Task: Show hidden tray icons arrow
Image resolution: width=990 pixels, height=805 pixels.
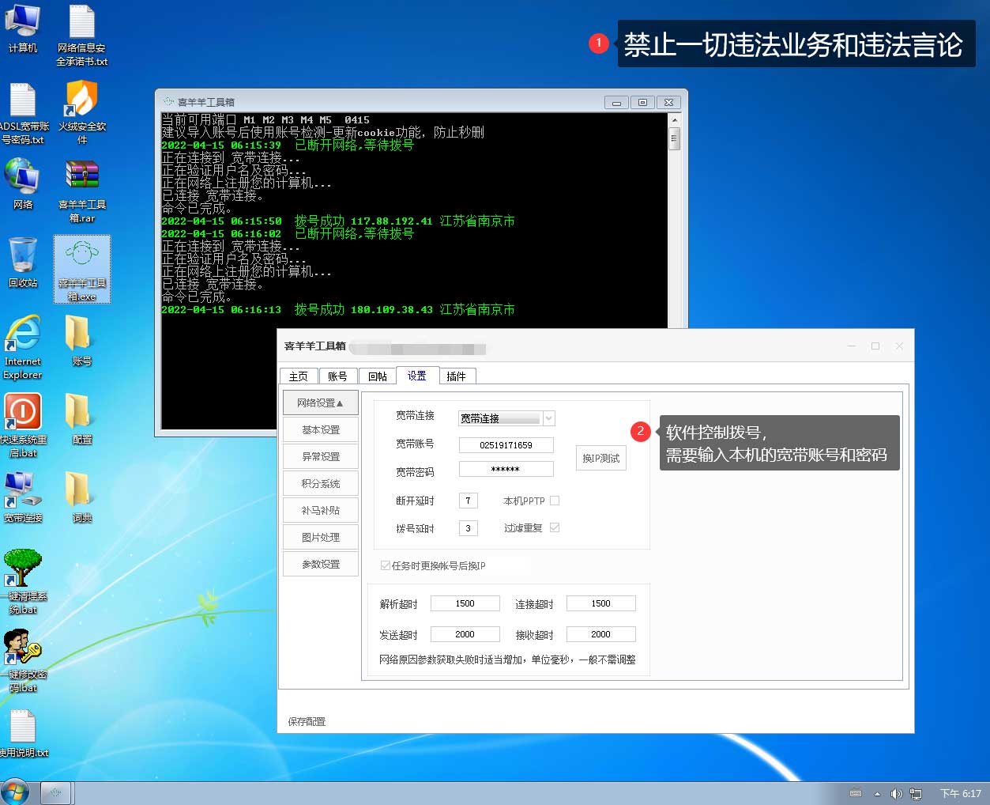Action: [876, 793]
